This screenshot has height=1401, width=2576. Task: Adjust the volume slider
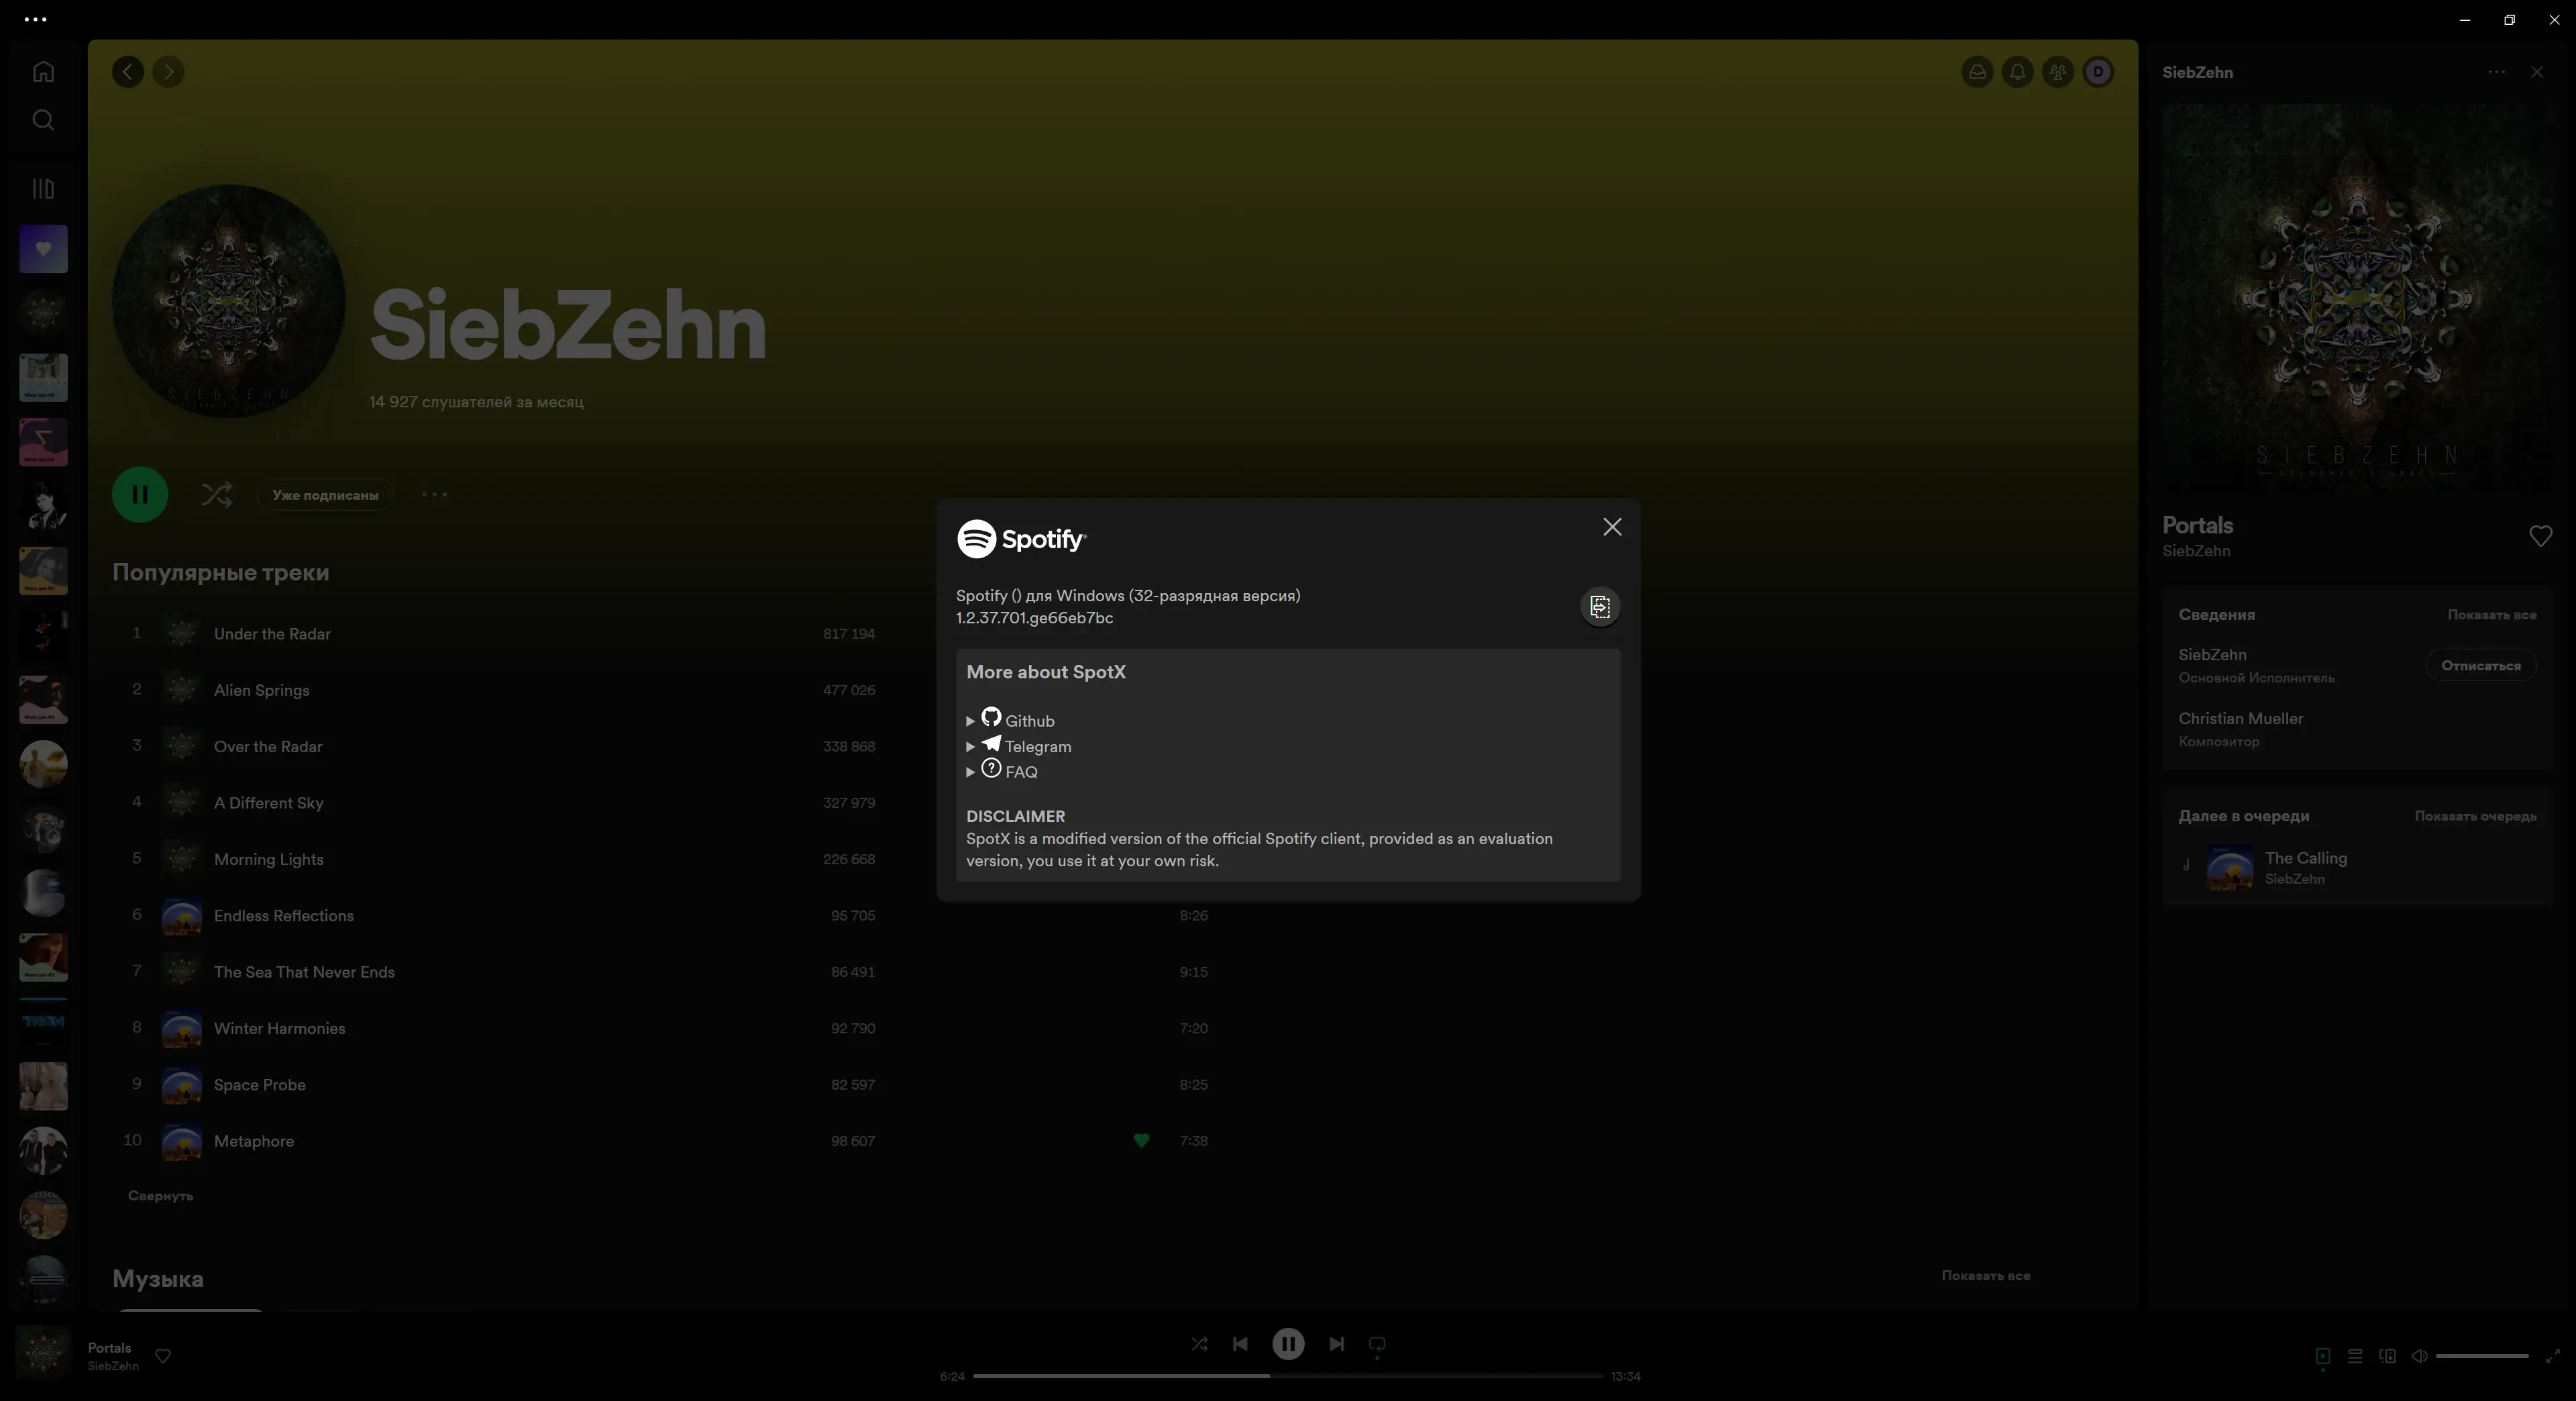(2481, 1356)
